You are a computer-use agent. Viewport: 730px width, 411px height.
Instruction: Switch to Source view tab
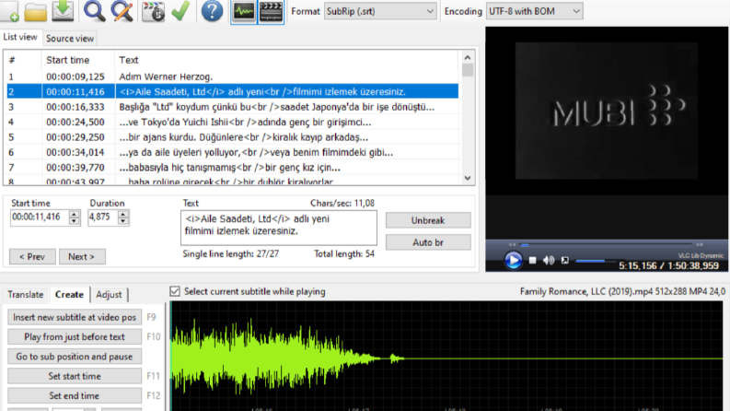(70, 39)
